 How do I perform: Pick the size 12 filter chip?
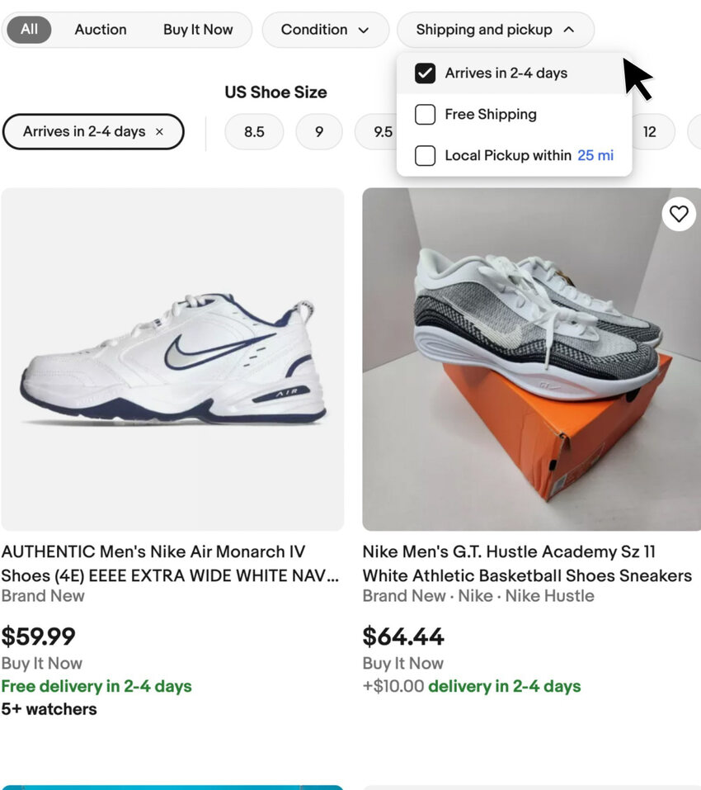(x=650, y=132)
